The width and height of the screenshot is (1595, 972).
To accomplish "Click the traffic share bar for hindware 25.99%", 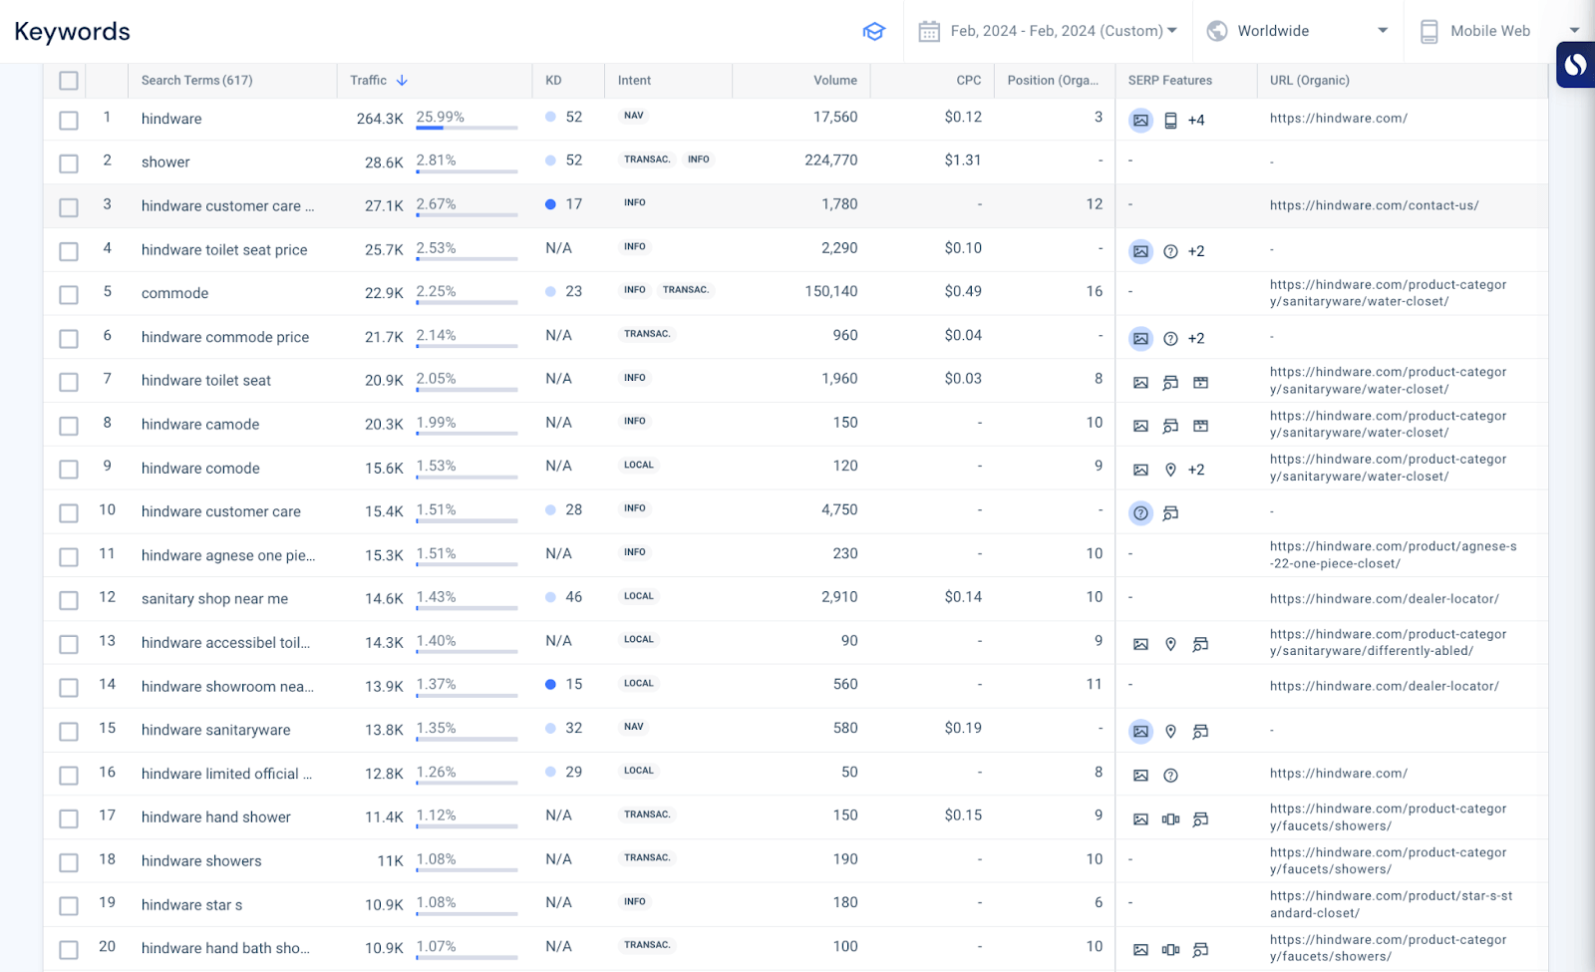I will tap(467, 129).
